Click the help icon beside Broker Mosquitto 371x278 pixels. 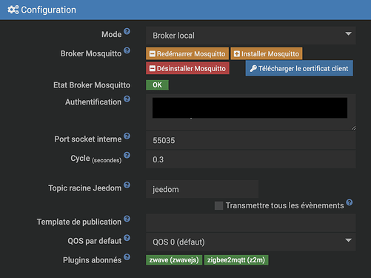point(127,50)
